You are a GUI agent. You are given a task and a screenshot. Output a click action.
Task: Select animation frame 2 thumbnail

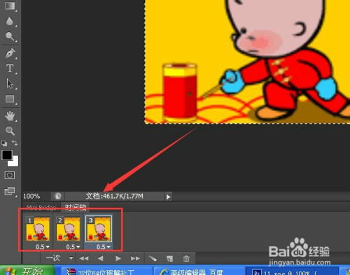click(68, 229)
